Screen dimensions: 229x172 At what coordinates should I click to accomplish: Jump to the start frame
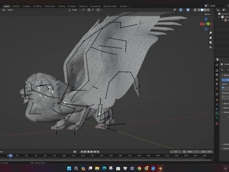(82, 152)
